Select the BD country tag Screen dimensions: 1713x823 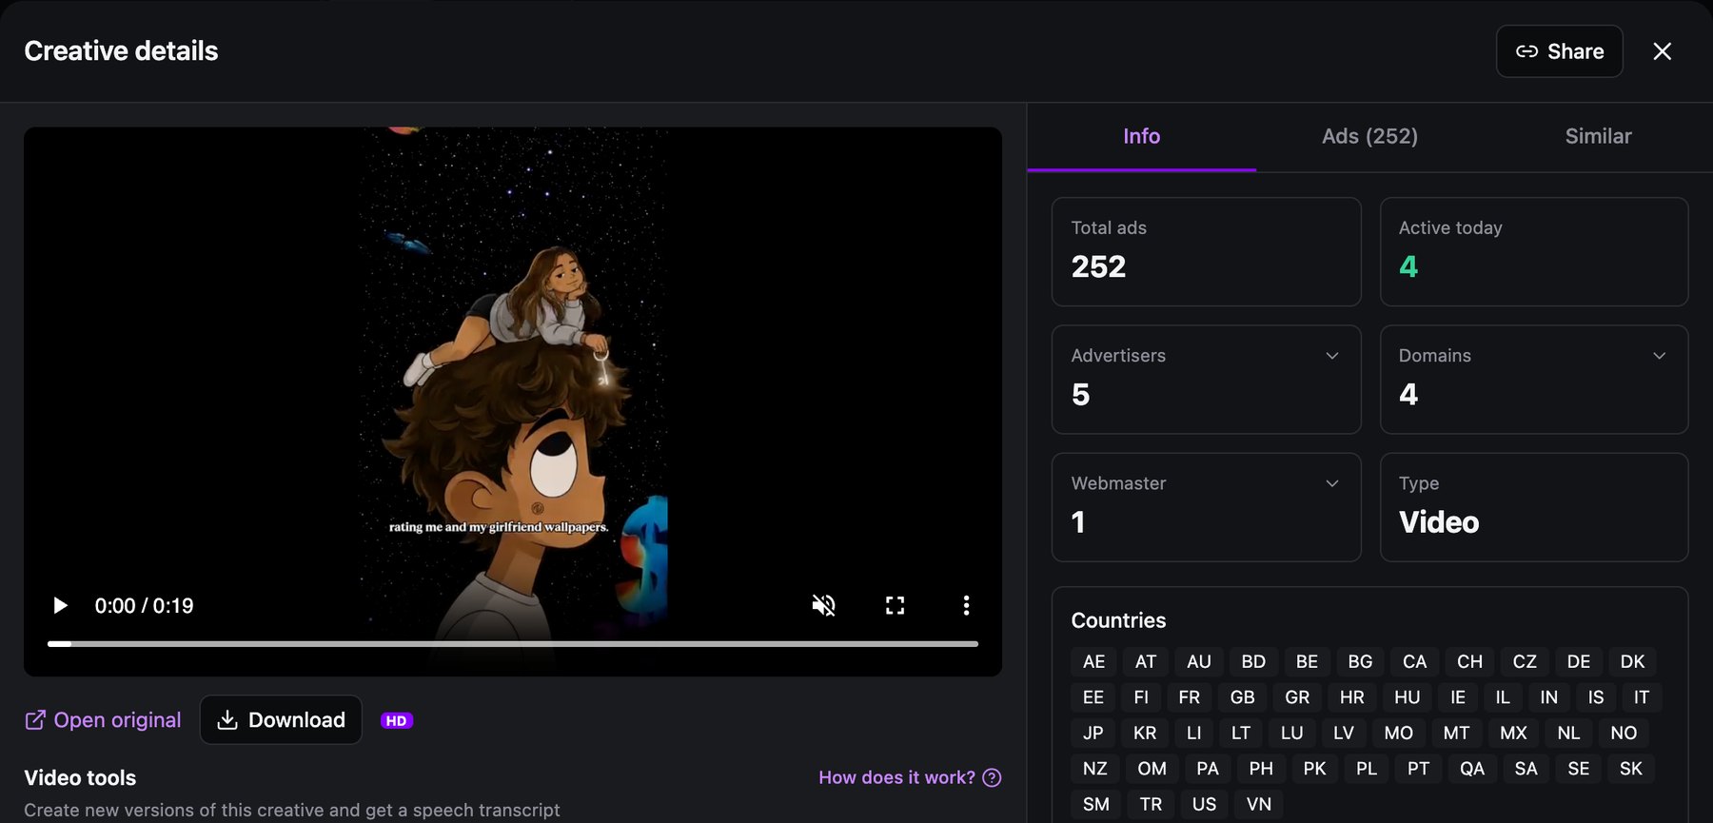(x=1253, y=661)
